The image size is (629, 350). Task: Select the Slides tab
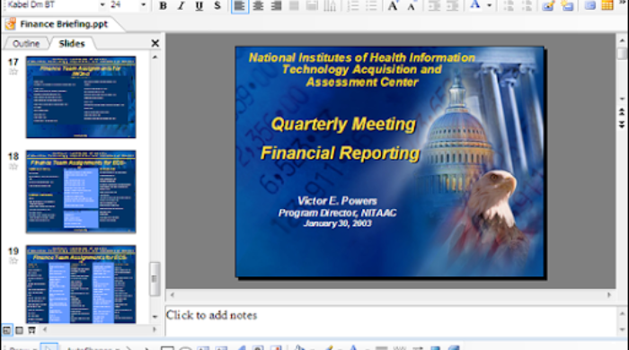tap(72, 43)
